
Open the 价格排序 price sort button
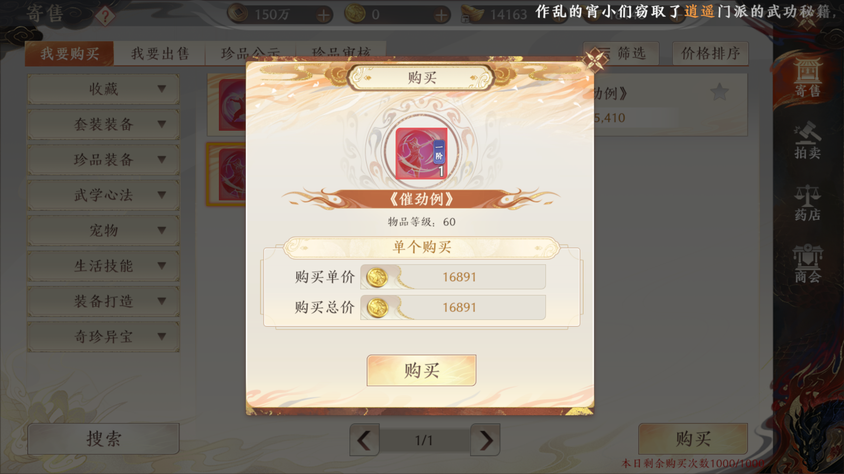tap(710, 53)
